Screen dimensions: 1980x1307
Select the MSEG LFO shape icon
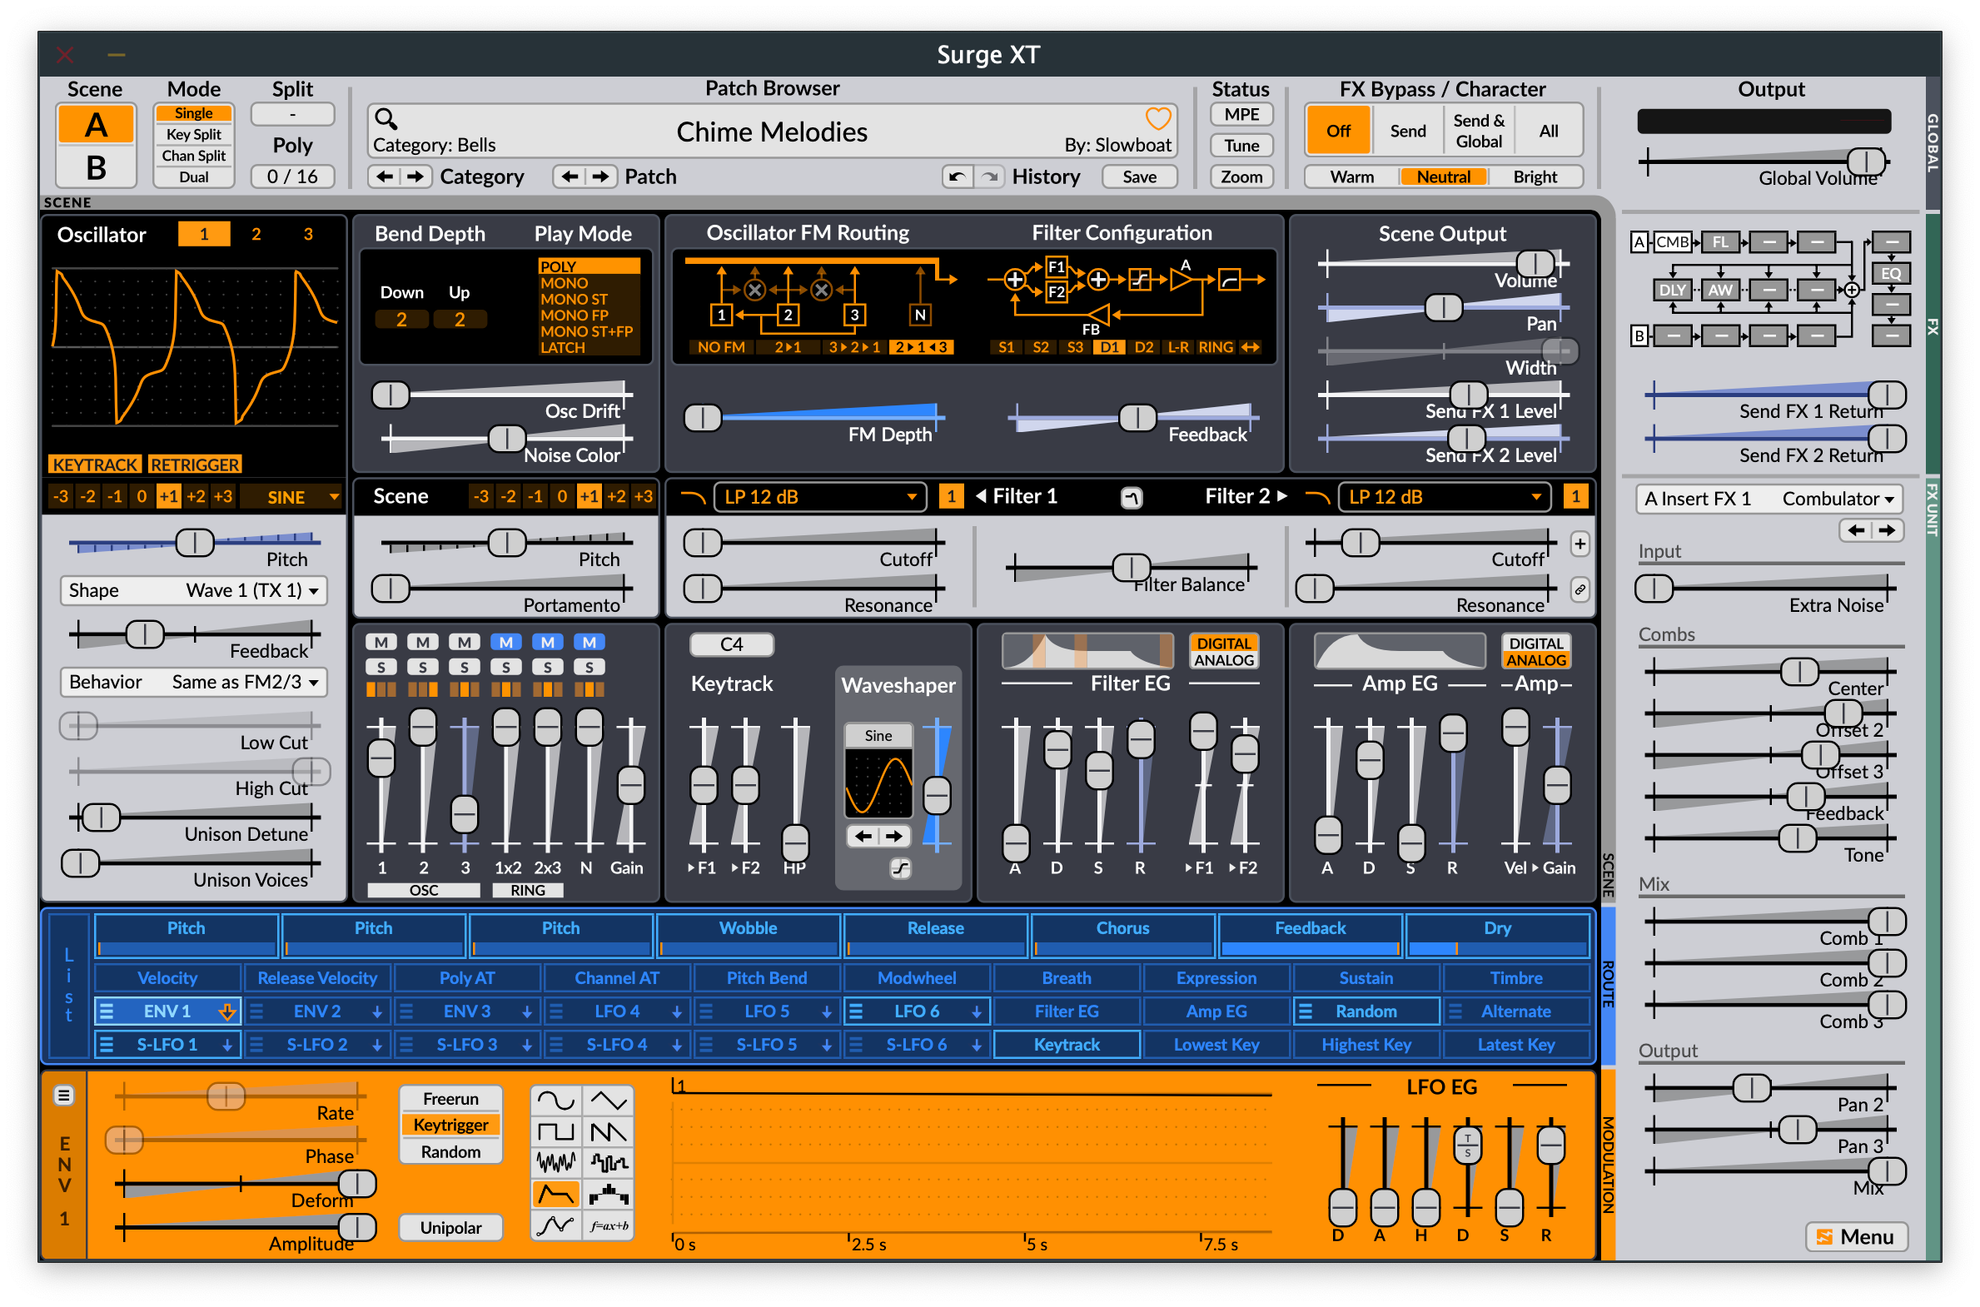point(555,1225)
